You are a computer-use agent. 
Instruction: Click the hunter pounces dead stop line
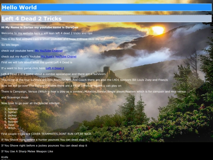click(x=45, y=140)
